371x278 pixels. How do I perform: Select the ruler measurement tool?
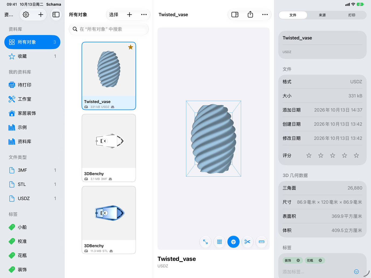coord(262,242)
